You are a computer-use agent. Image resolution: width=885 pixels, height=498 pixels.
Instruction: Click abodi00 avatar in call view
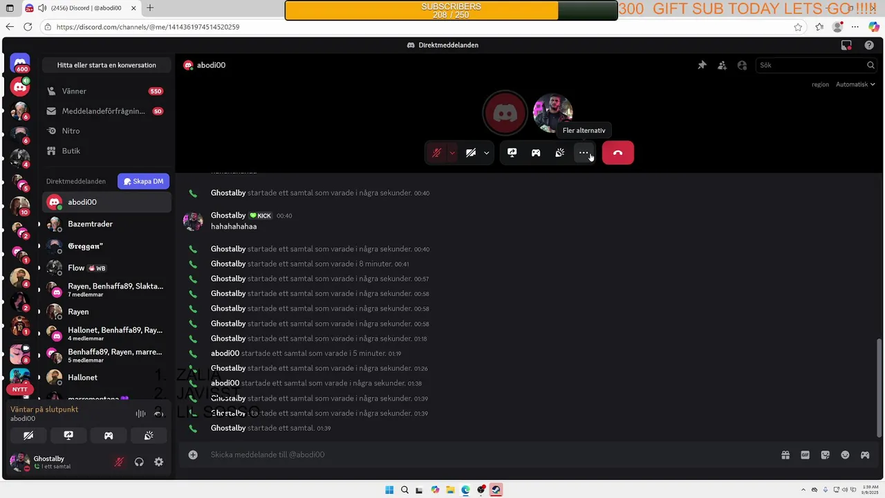pos(505,112)
